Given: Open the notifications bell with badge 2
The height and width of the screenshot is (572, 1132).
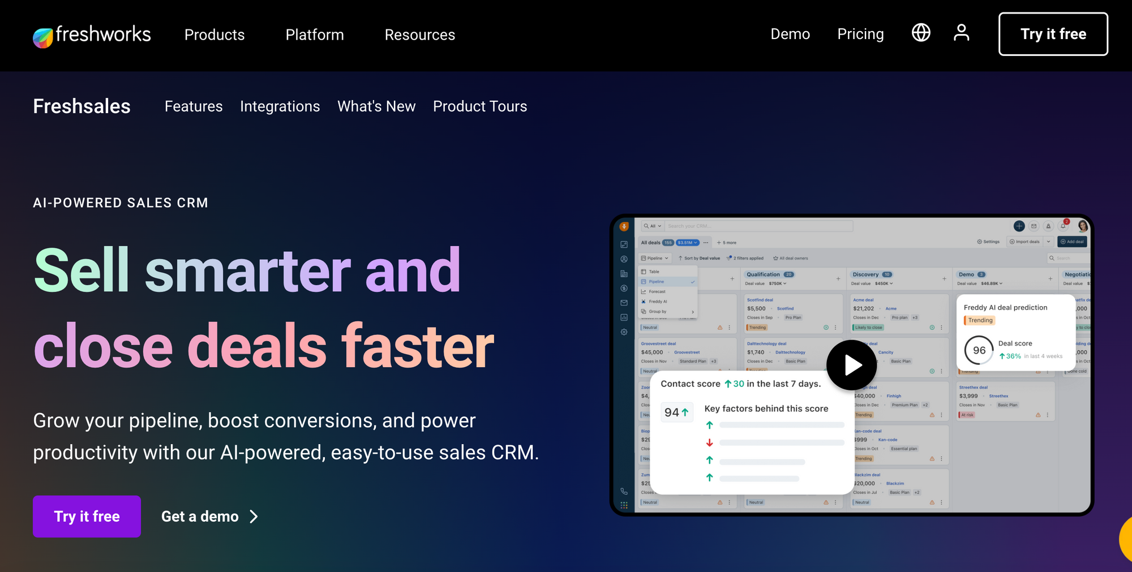Looking at the screenshot, I should 1064,225.
